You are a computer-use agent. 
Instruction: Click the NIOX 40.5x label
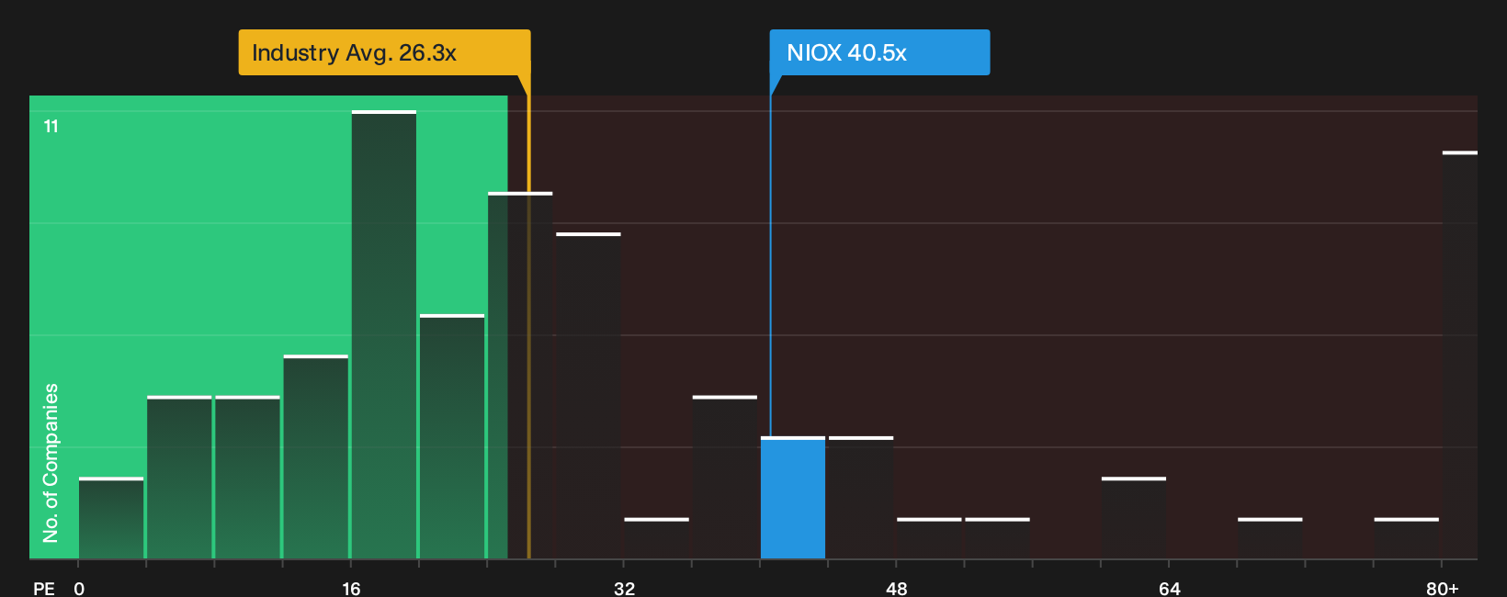879,52
